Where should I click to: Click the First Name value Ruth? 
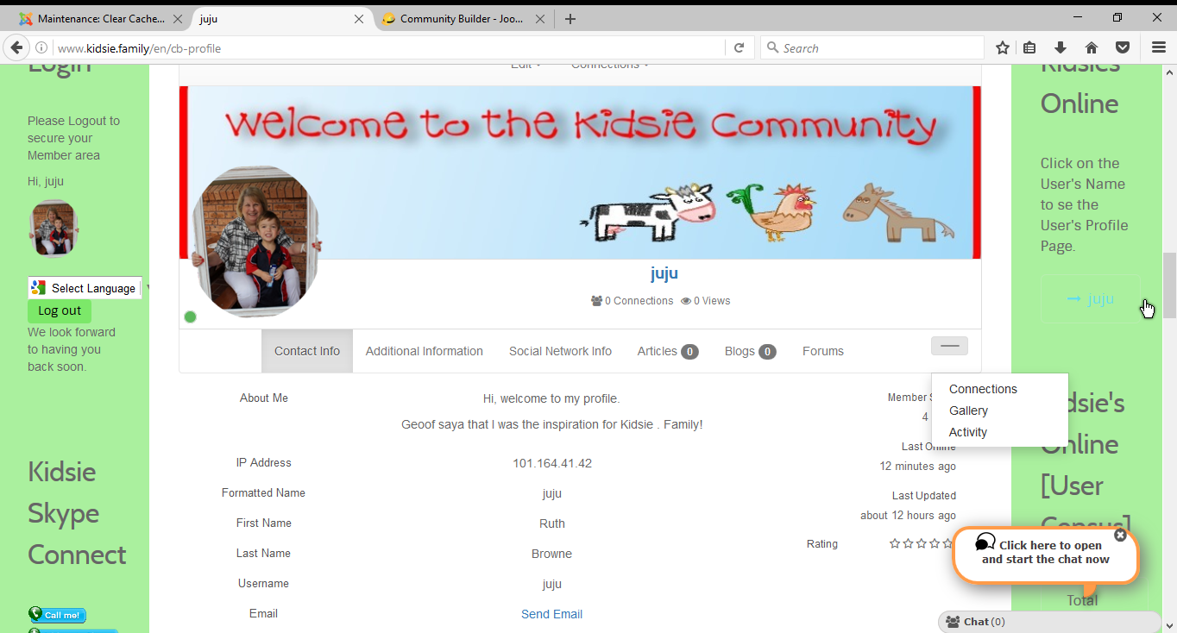pyautogui.click(x=552, y=523)
